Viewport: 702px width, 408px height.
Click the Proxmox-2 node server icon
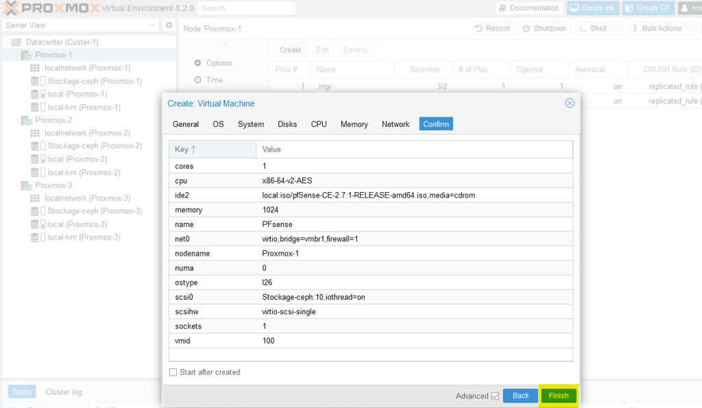tap(27, 121)
